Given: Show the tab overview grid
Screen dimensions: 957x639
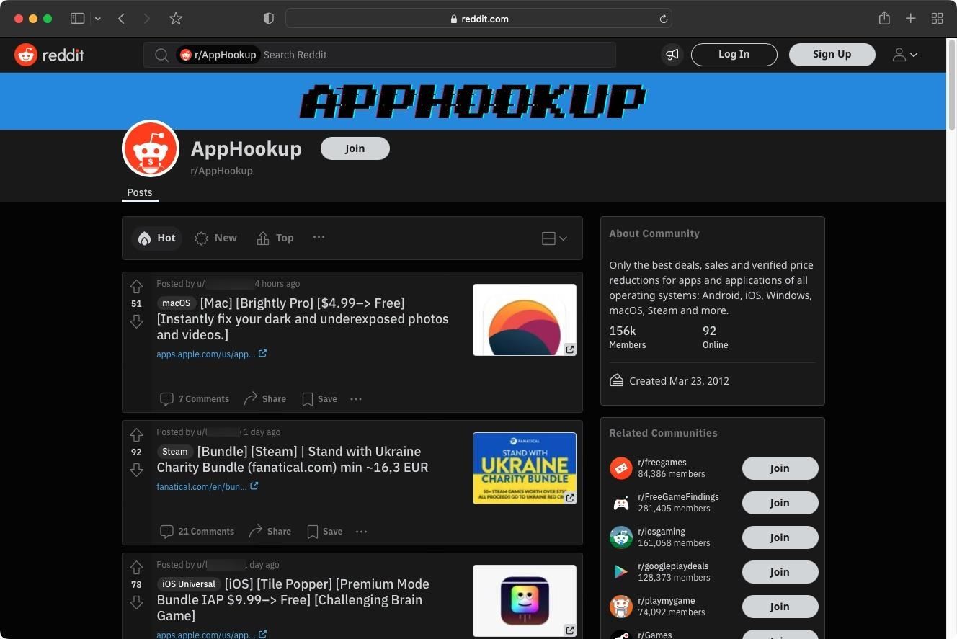Looking at the screenshot, I should (938, 19).
